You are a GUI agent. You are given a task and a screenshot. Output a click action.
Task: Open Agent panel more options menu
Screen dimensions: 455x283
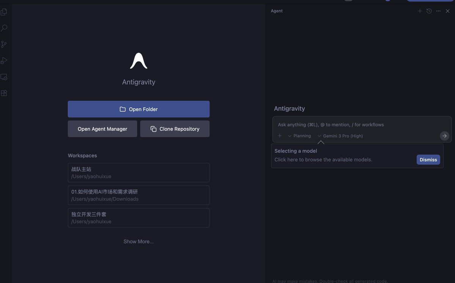(x=438, y=11)
